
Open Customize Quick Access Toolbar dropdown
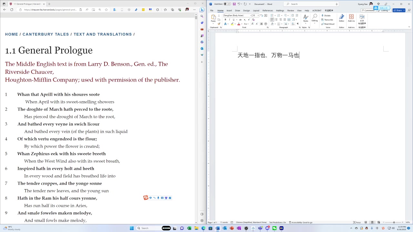(x=250, y=4)
